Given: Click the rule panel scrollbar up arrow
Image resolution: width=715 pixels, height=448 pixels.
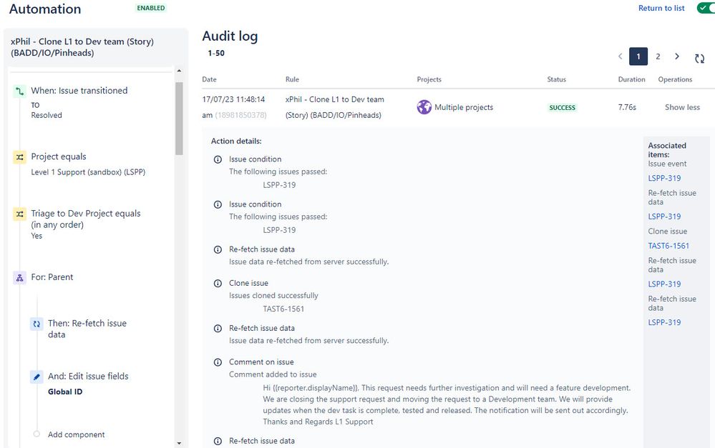Looking at the screenshot, I should (179, 71).
